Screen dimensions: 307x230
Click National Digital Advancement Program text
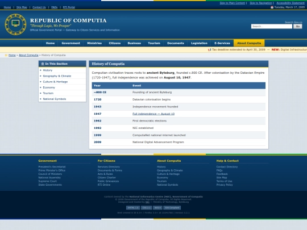[158, 142]
